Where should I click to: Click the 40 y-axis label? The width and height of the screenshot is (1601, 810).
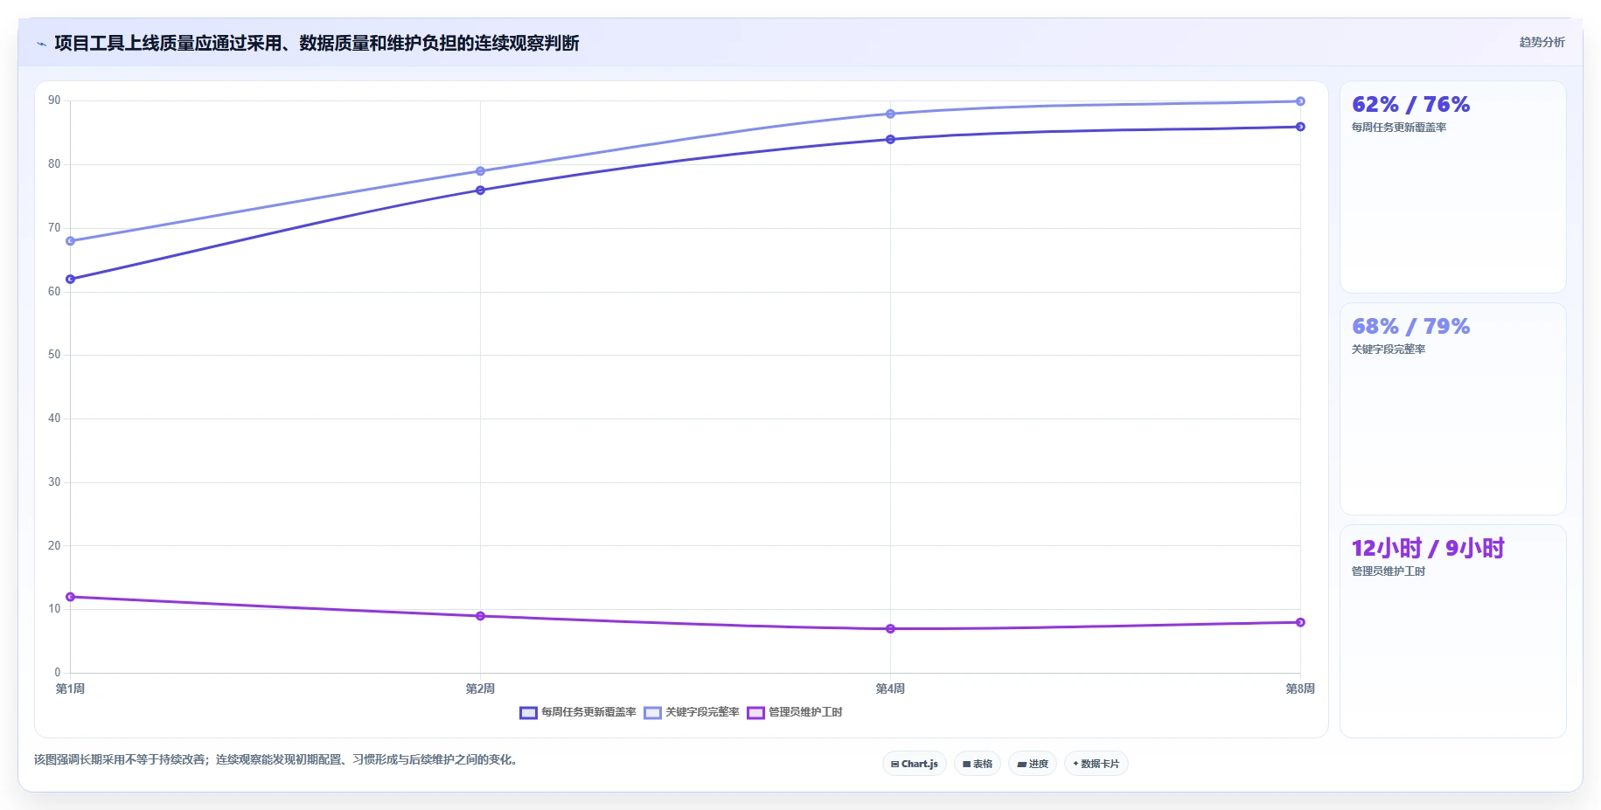click(x=54, y=419)
